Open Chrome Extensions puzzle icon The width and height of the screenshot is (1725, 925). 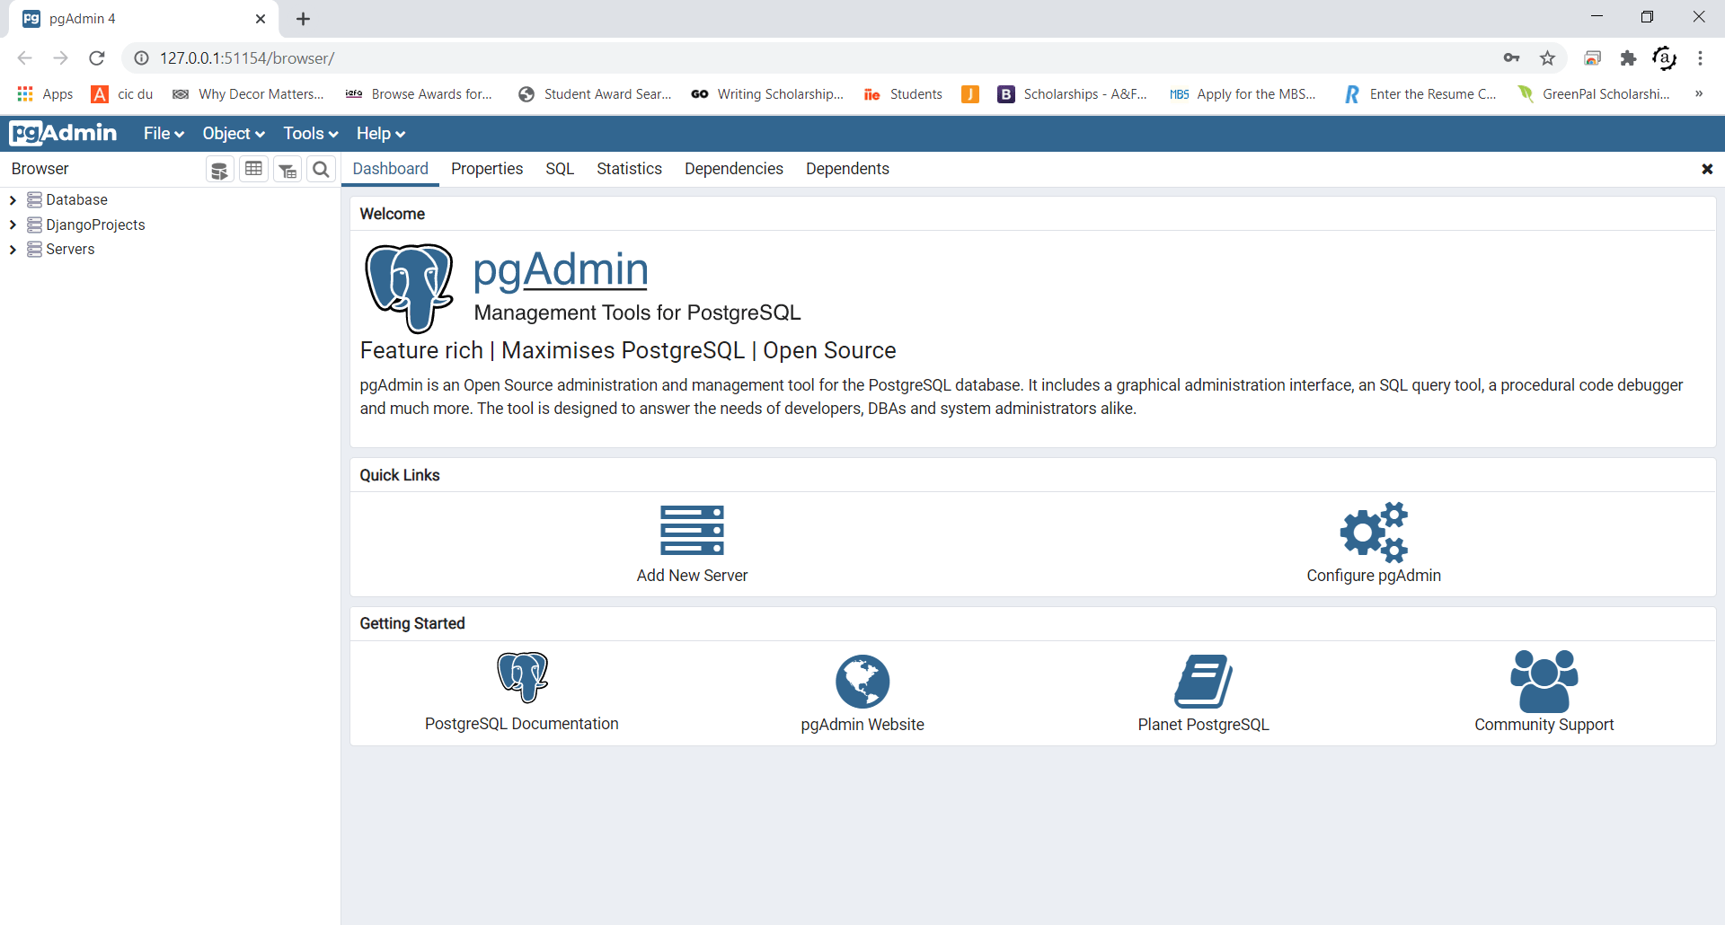click(1628, 58)
